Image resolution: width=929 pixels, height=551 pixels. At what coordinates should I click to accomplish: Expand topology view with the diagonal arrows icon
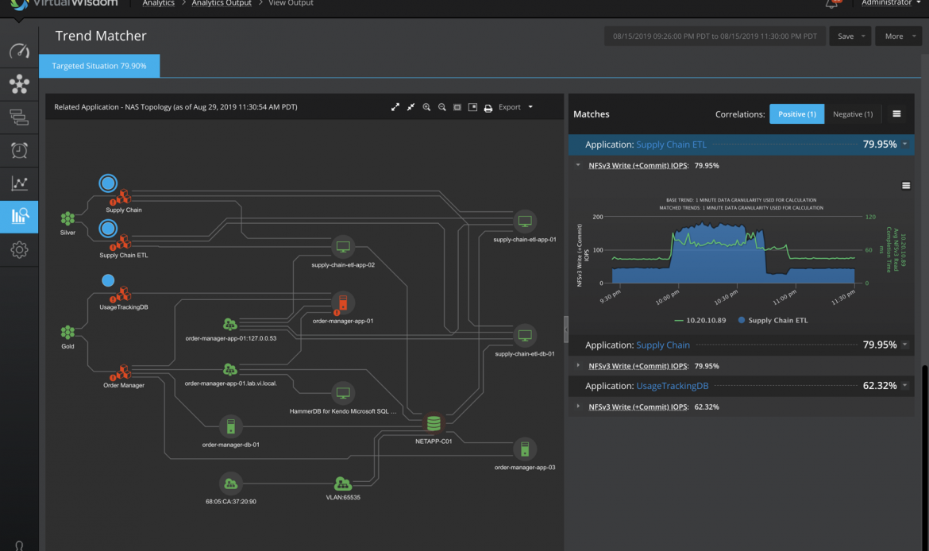pos(395,107)
